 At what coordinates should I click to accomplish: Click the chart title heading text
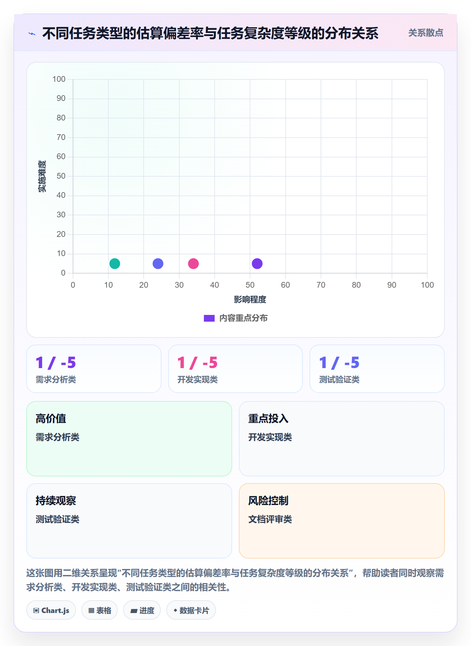pyautogui.click(x=210, y=33)
